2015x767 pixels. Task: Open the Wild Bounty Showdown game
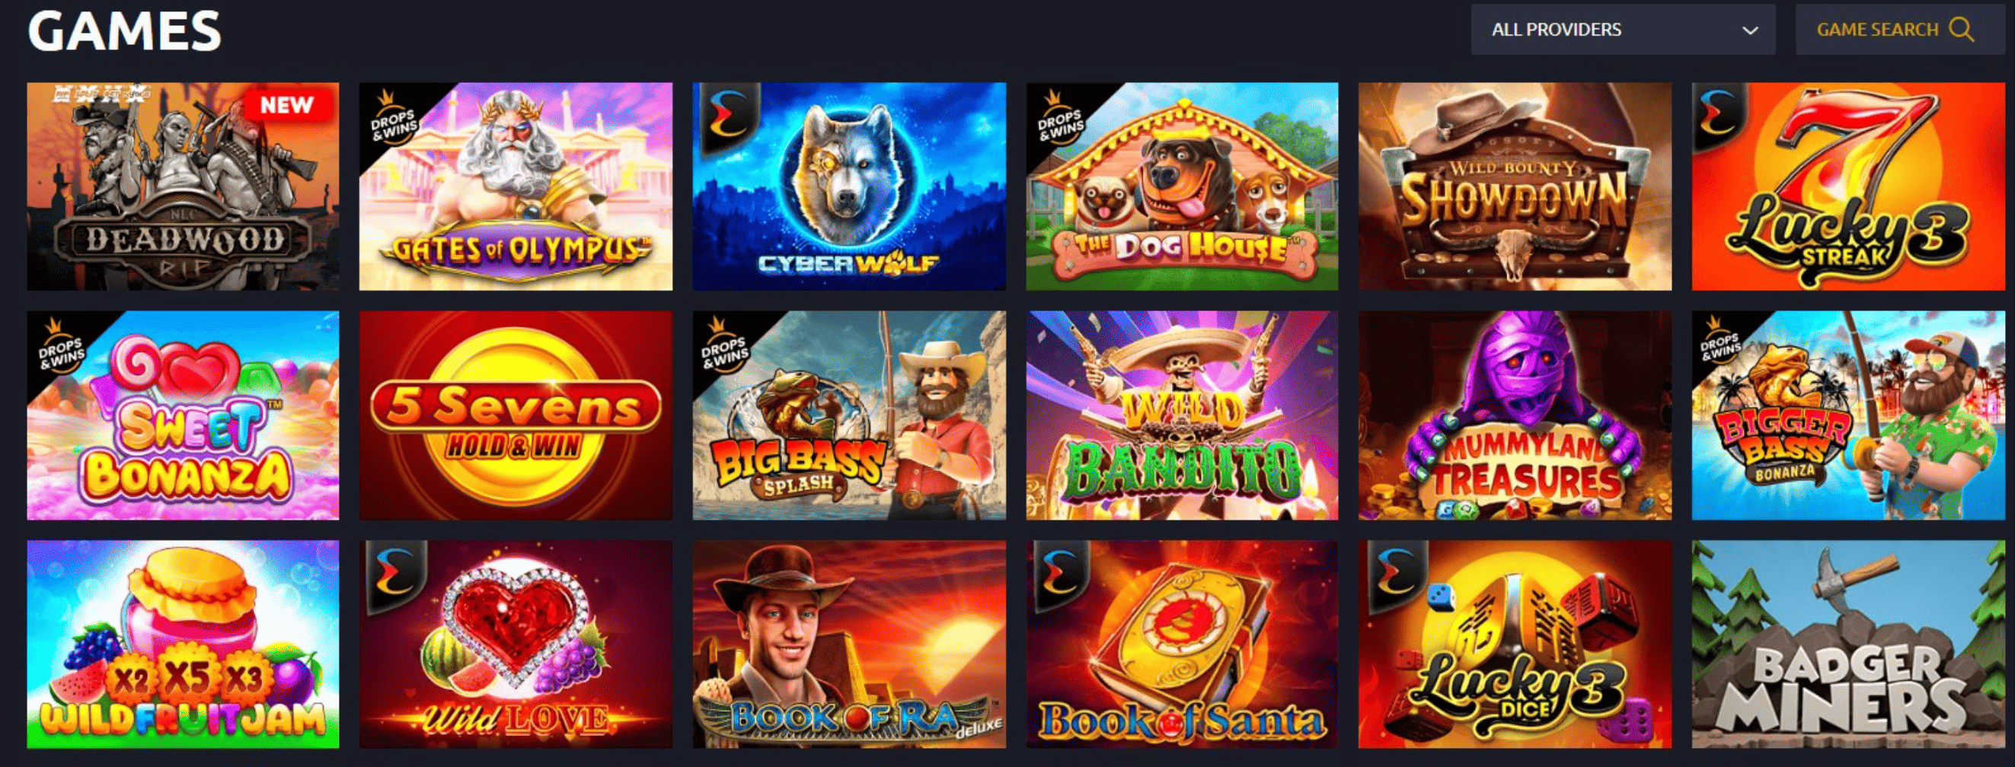1515,187
